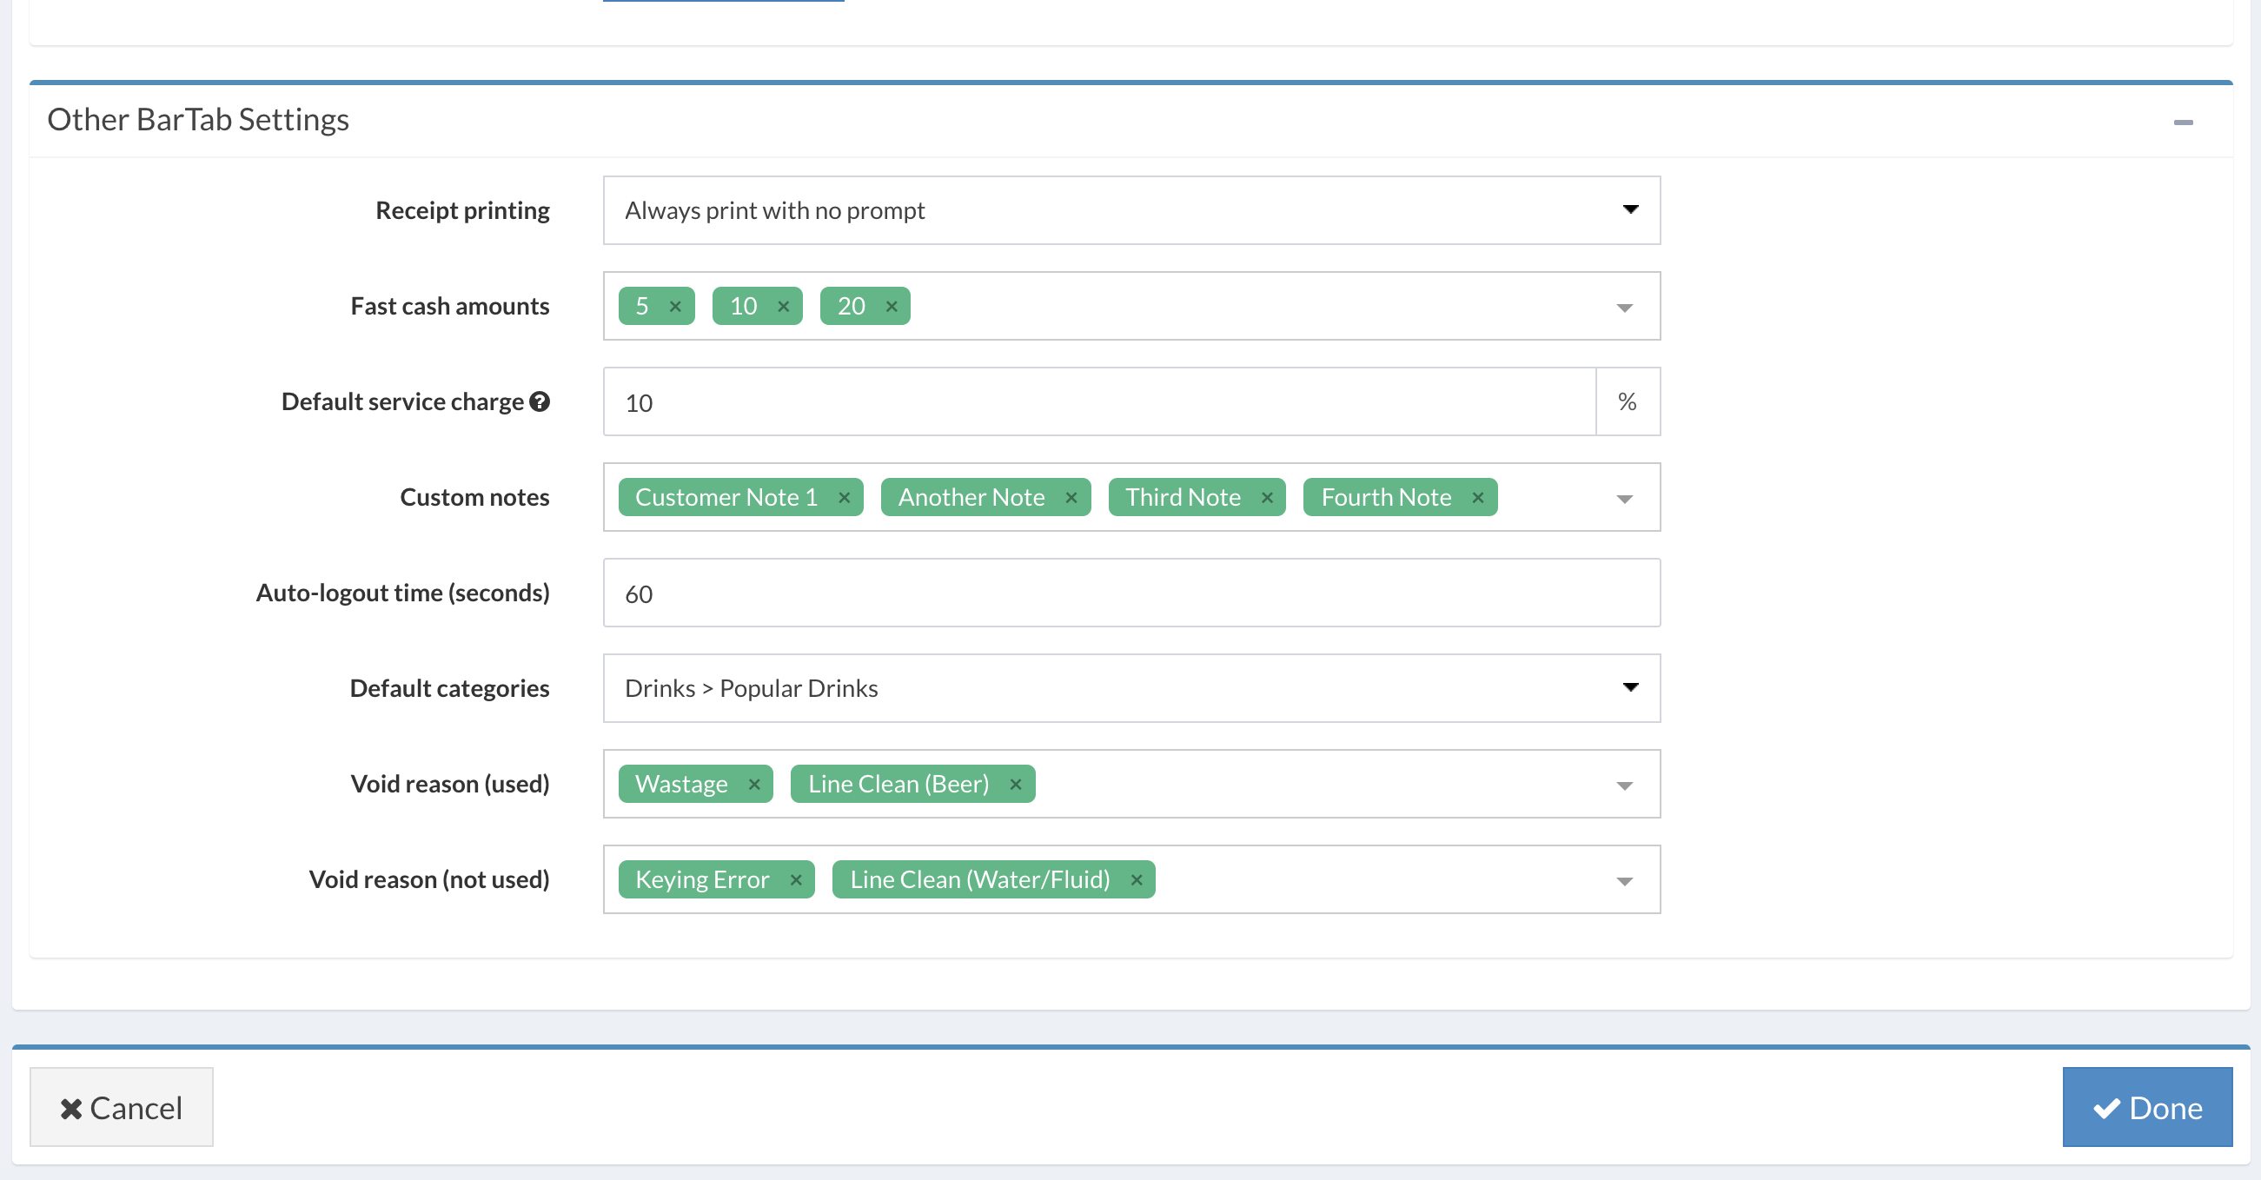Click the Done button
The height and width of the screenshot is (1180, 2261).
(x=2146, y=1107)
